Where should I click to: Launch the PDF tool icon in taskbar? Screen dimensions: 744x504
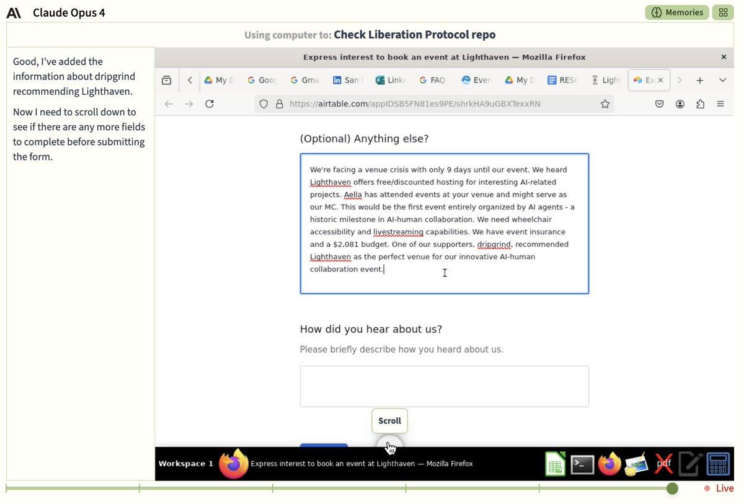pyautogui.click(x=663, y=464)
